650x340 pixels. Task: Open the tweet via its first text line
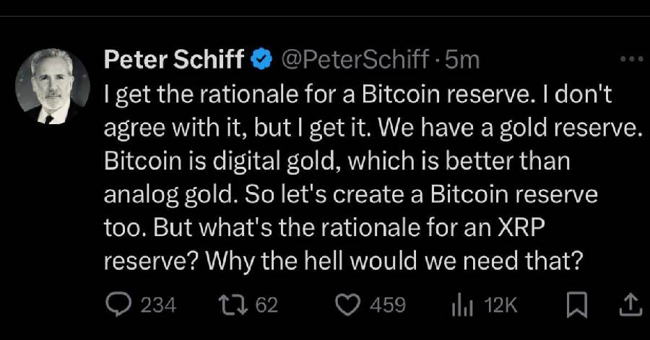coord(357,95)
